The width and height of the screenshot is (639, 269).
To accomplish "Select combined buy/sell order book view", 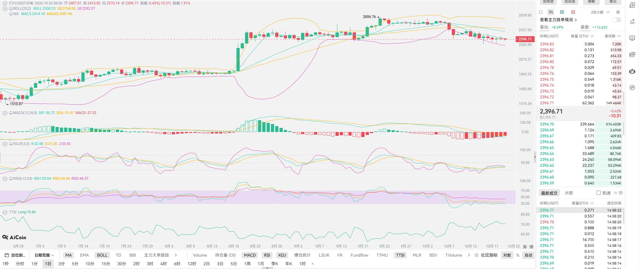I will (x=551, y=12).
